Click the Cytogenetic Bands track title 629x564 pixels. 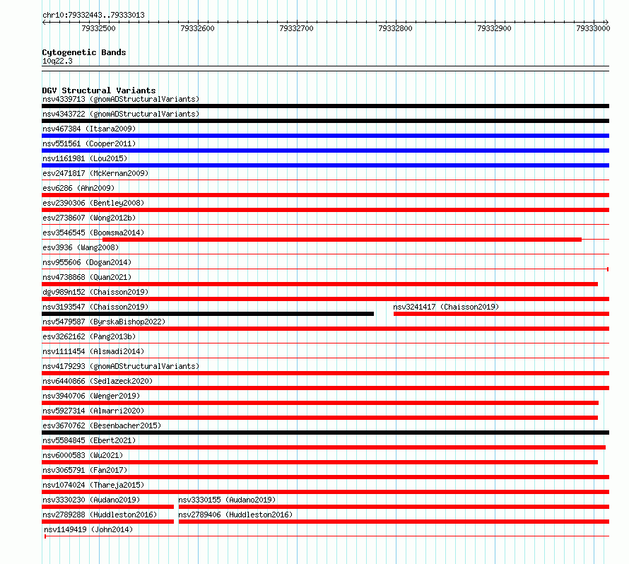tap(84, 52)
